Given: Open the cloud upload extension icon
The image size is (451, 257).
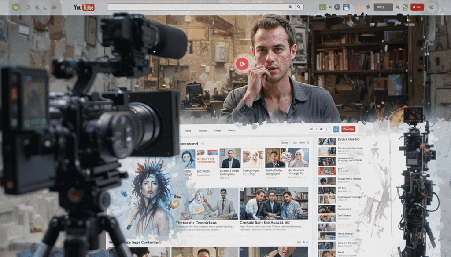Looking at the screenshot, I should pos(346,7).
